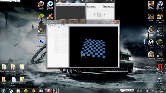Viewport: 166px width, 93px height.
Task: Select the Counter-Strike Source desktop icon
Action: click(x=151, y=44)
